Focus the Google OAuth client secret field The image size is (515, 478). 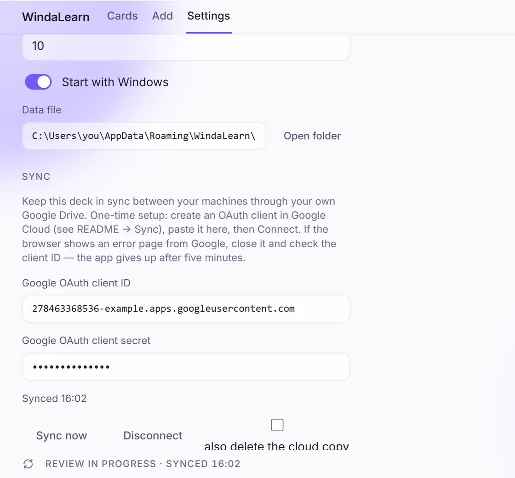186,366
